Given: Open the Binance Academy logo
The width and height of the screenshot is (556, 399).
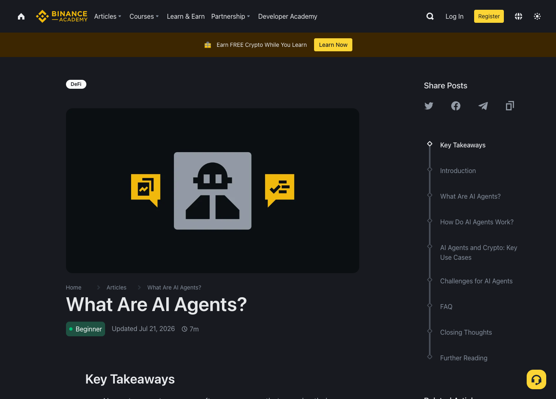Looking at the screenshot, I should point(62,16).
